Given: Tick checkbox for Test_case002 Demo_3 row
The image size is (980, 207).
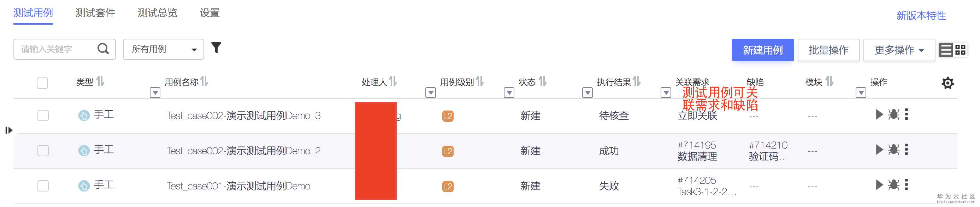Looking at the screenshot, I should [43, 115].
